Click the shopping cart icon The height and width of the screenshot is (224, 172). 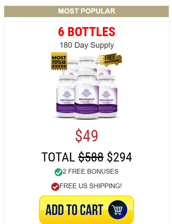(118, 209)
